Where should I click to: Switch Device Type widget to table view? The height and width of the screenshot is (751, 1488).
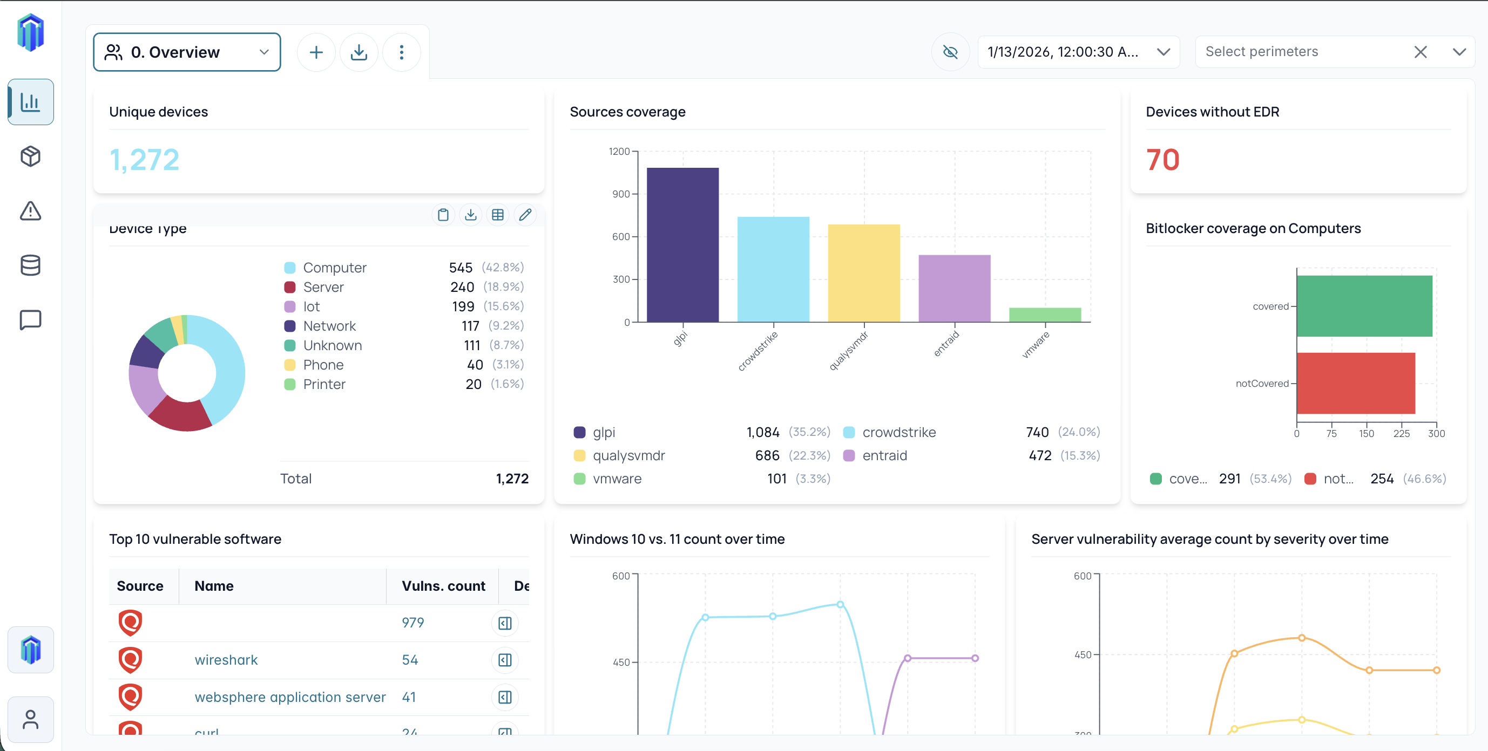click(498, 214)
